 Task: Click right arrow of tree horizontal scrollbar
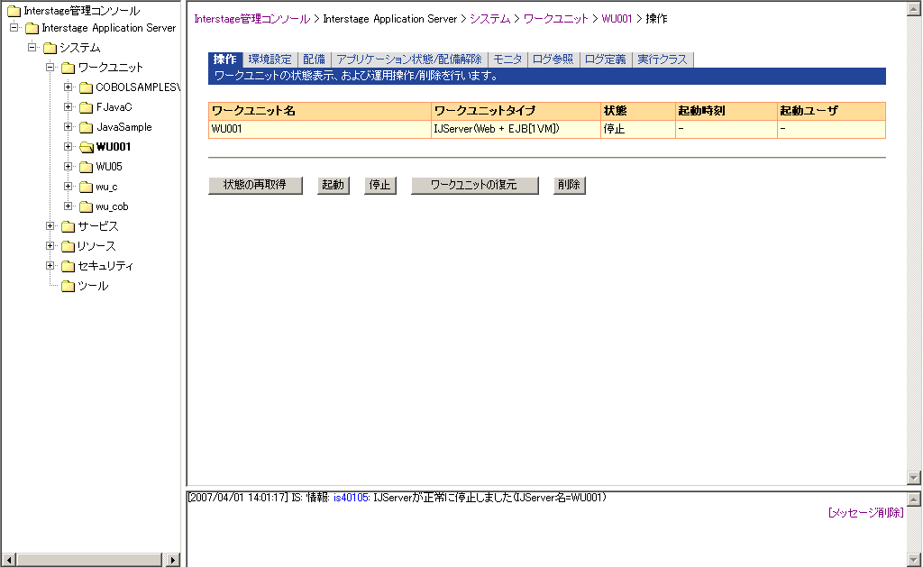(174, 560)
